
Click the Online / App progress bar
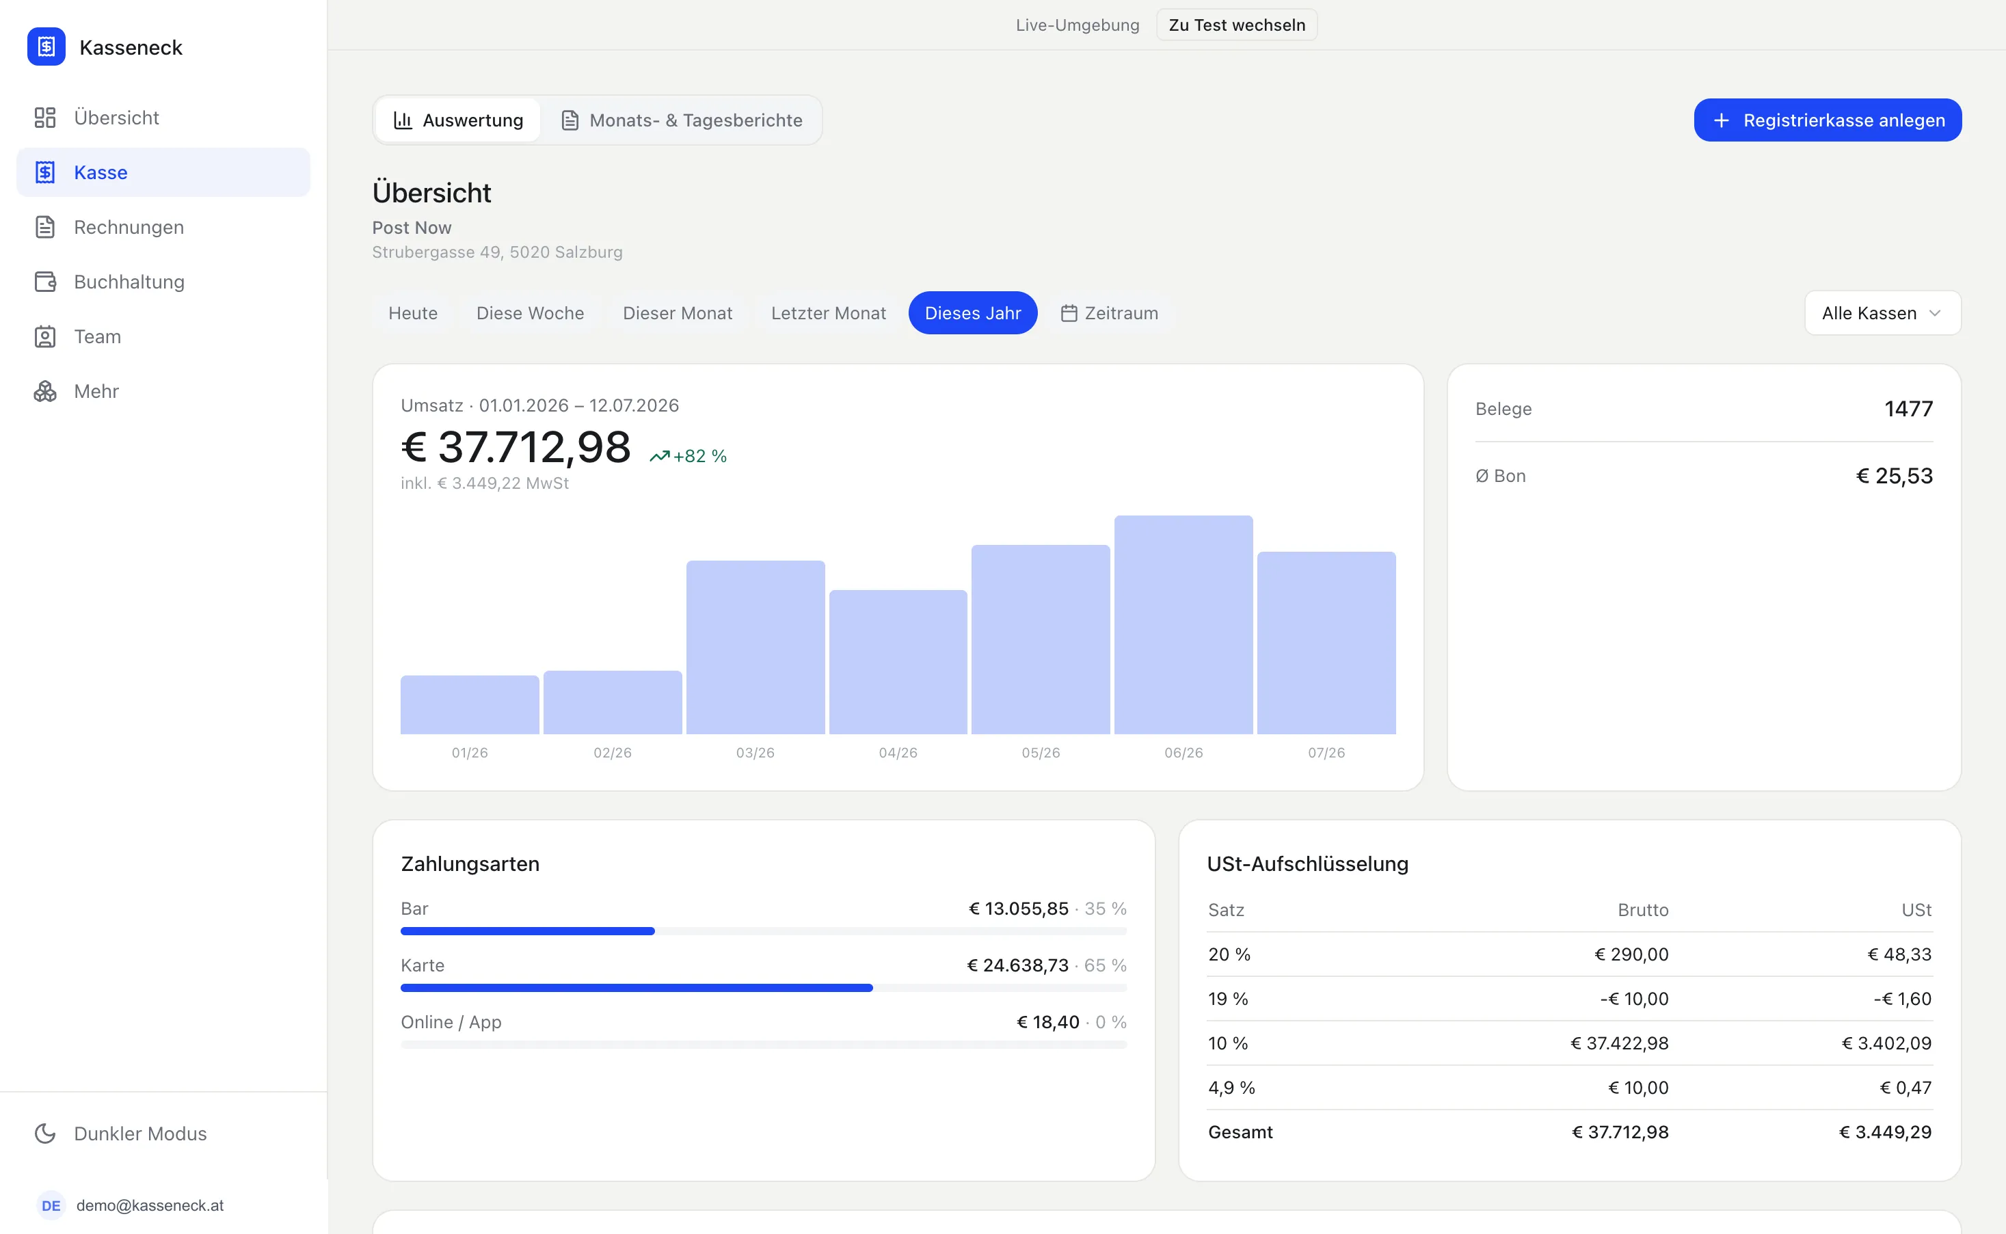tap(763, 1045)
